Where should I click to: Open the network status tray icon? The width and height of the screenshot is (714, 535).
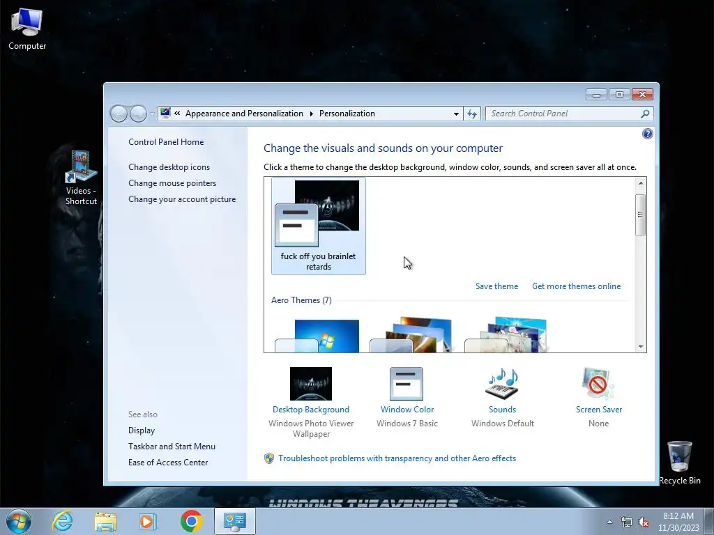pos(627,522)
